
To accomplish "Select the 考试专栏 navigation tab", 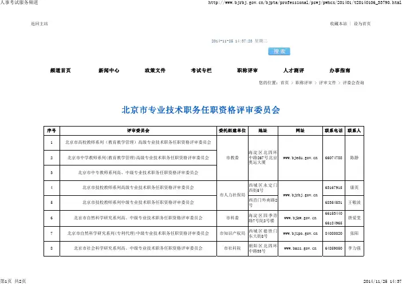I will click(x=201, y=70).
